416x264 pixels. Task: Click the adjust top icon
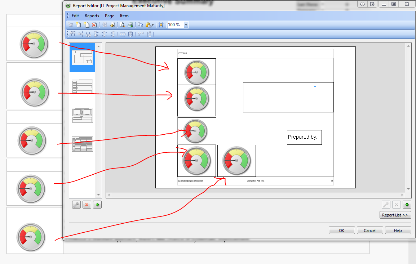coord(149,34)
